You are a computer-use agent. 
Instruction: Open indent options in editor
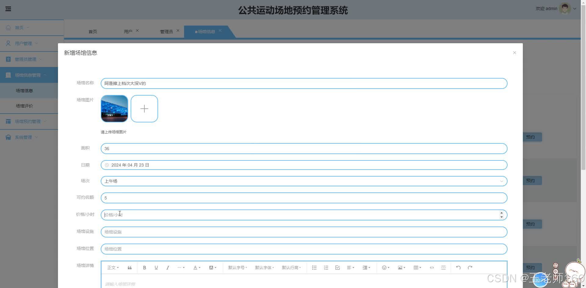[366, 268]
